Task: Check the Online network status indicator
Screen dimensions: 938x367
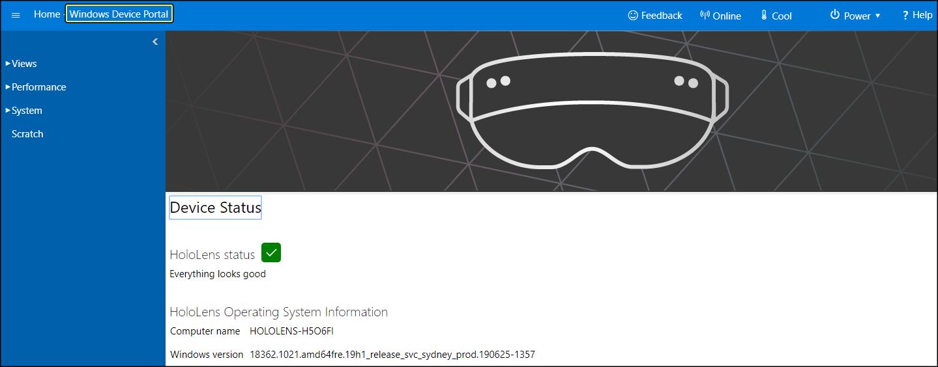Action: point(720,16)
